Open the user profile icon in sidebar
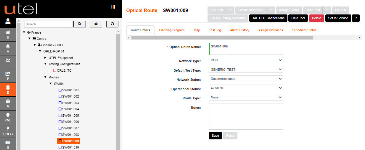The image size is (365, 150). 8,21
